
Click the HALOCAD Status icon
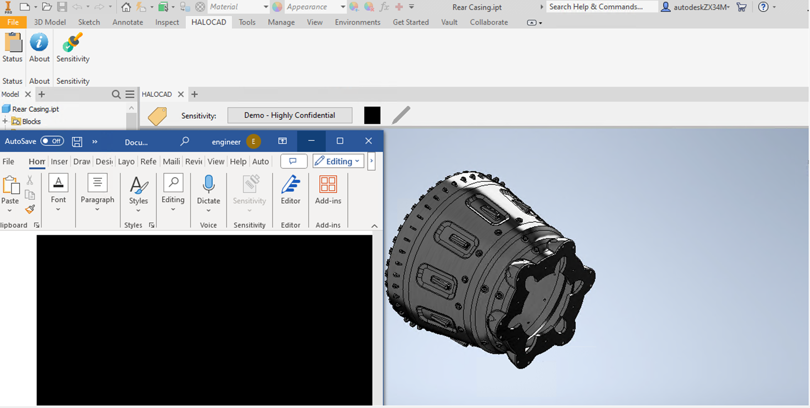[12, 43]
